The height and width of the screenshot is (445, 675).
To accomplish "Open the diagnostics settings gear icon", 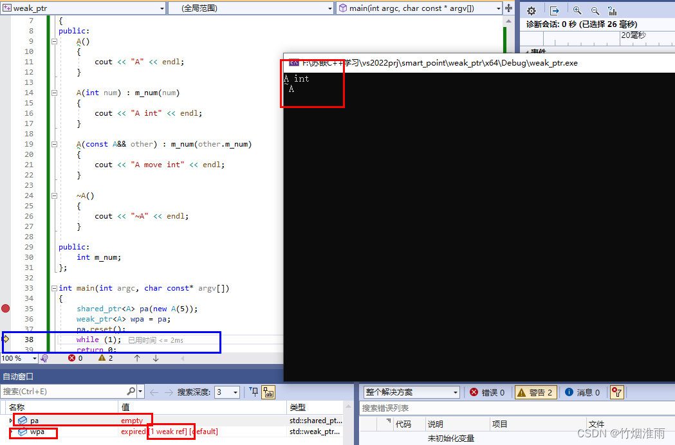I will pyautogui.click(x=531, y=10).
